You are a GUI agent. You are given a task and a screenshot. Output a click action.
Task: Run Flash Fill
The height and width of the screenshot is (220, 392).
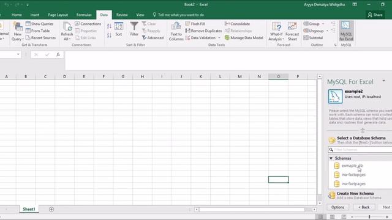coord(195,24)
